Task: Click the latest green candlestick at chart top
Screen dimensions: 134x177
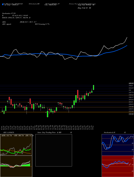Action: [94, 87]
